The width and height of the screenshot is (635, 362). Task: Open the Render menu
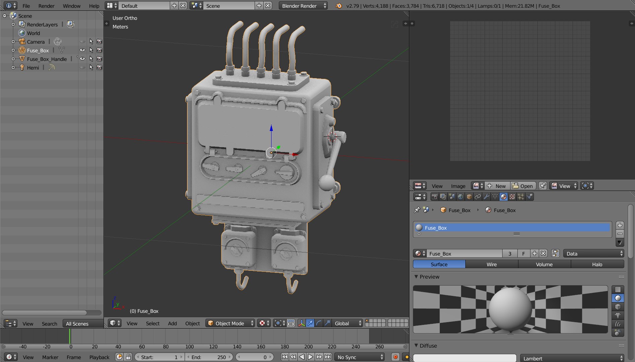click(x=46, y=6)
